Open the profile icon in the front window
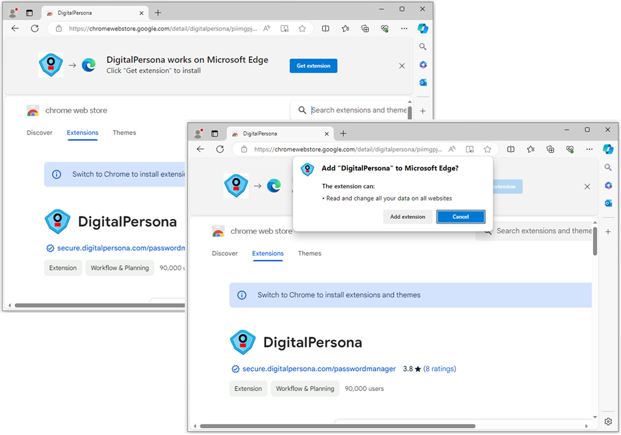This screenshot has width=621, height=435. click(198, 134)
